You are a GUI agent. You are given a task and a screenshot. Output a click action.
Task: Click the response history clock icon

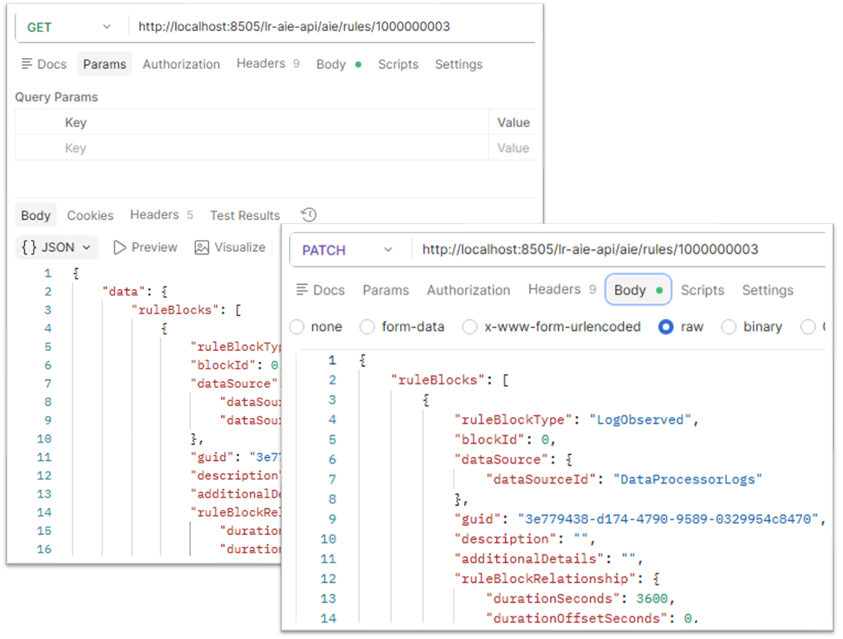tap(309, 215)
